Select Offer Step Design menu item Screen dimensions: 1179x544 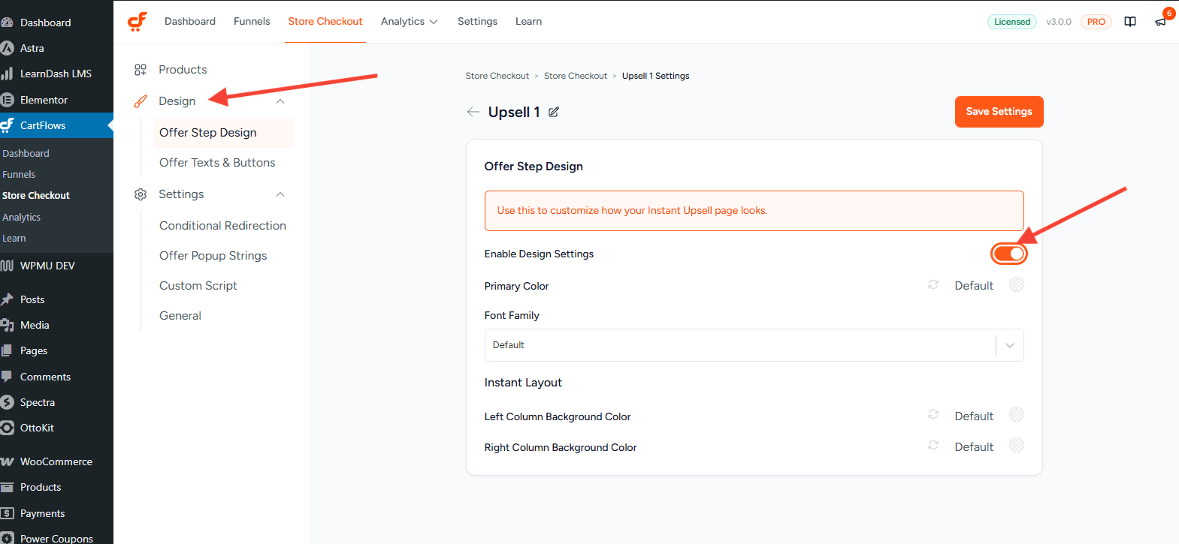click(223, 133)
